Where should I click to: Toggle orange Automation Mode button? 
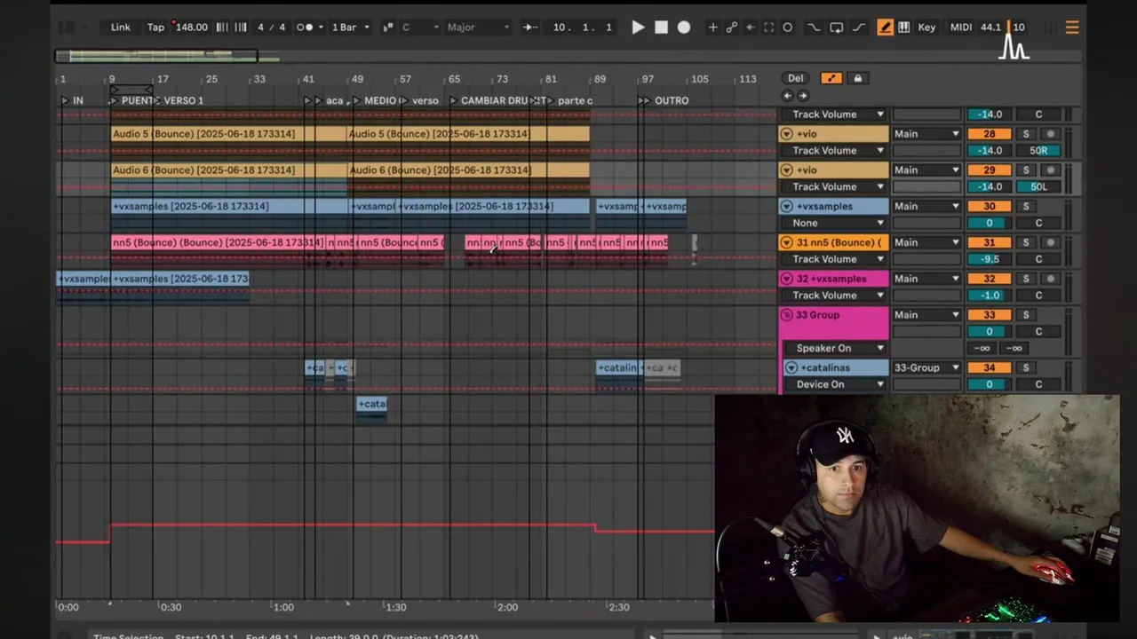click(831, 78)
